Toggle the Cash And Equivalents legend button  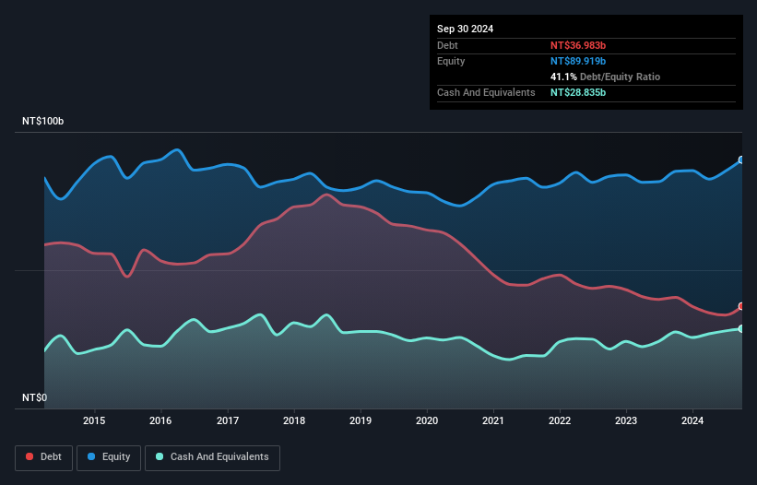(x=212, y=457)
